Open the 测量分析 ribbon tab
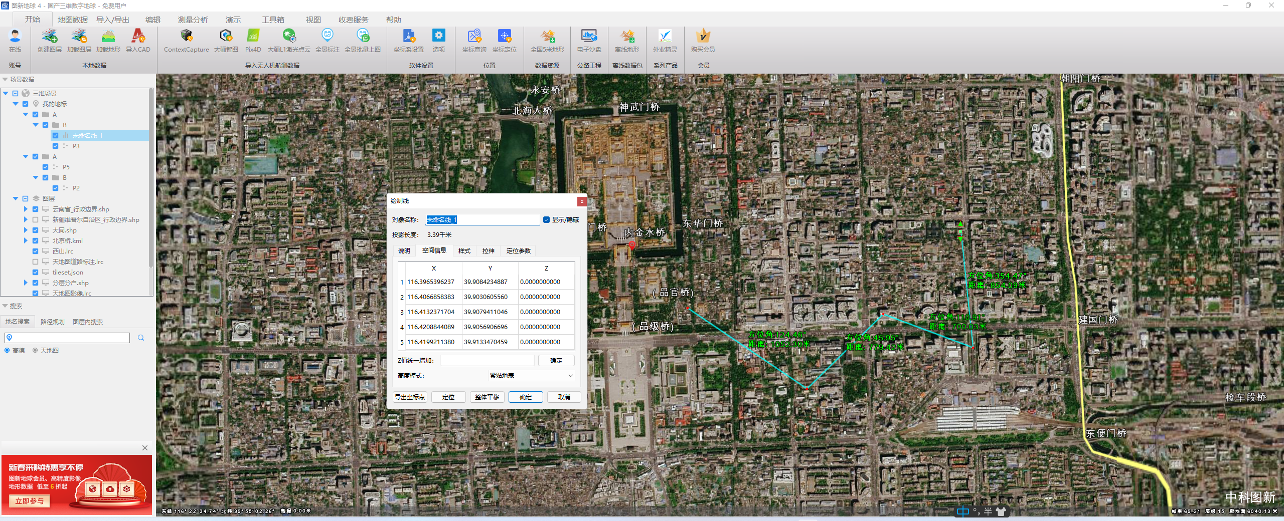Viewport: 1284px width, 521px height. pyautogui.click(x=193, y=20)
